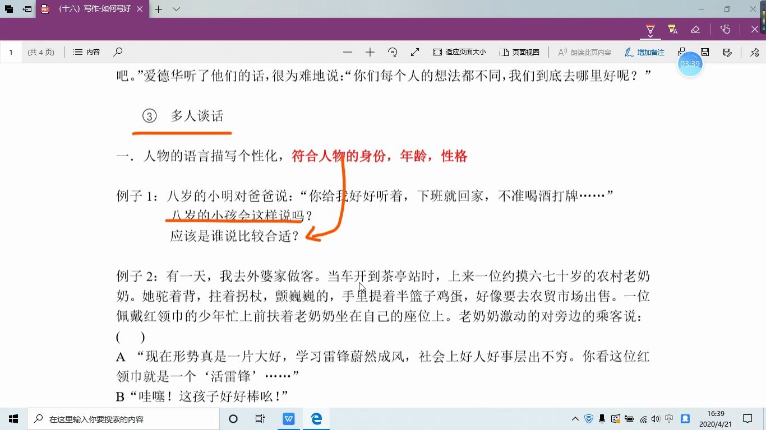Screen dimensions: 766x430
Task: Click the microphone tray icon
Action: (602, 419)
